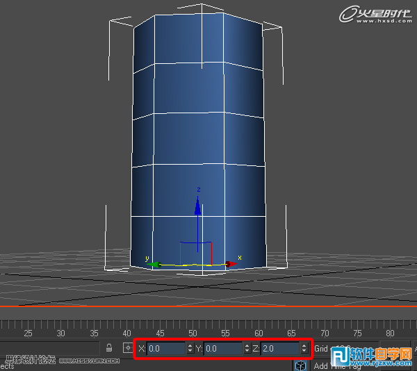Grab the red X-axis gizmo handle
417x371 pixels.
pyautogui.click(x=229, y=264)
